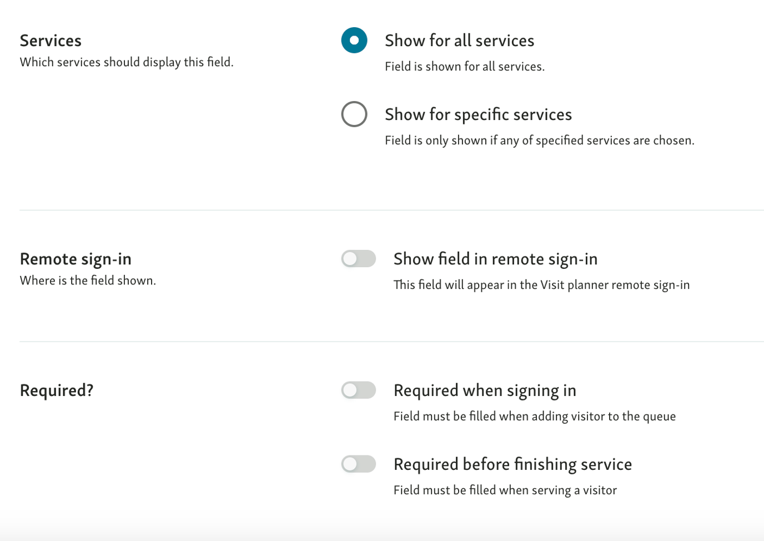Image resolution: width=764 pixels, height=541 pixels.
Task: Click the Services section heading
Action: pyautogui.click(x=51, y=40)
